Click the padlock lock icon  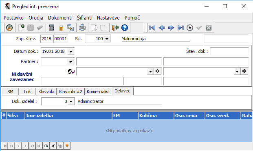click(61, 28)
